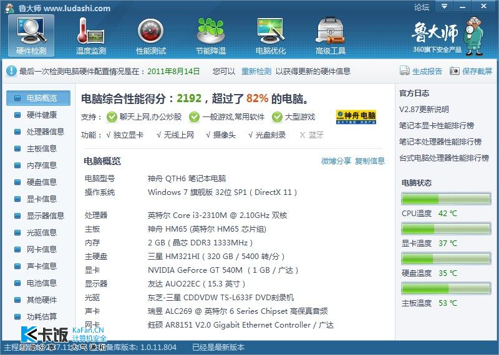This screenshot has height=355, width=499.
Task: Click the date 2011年8月14日
Action: 173,71
